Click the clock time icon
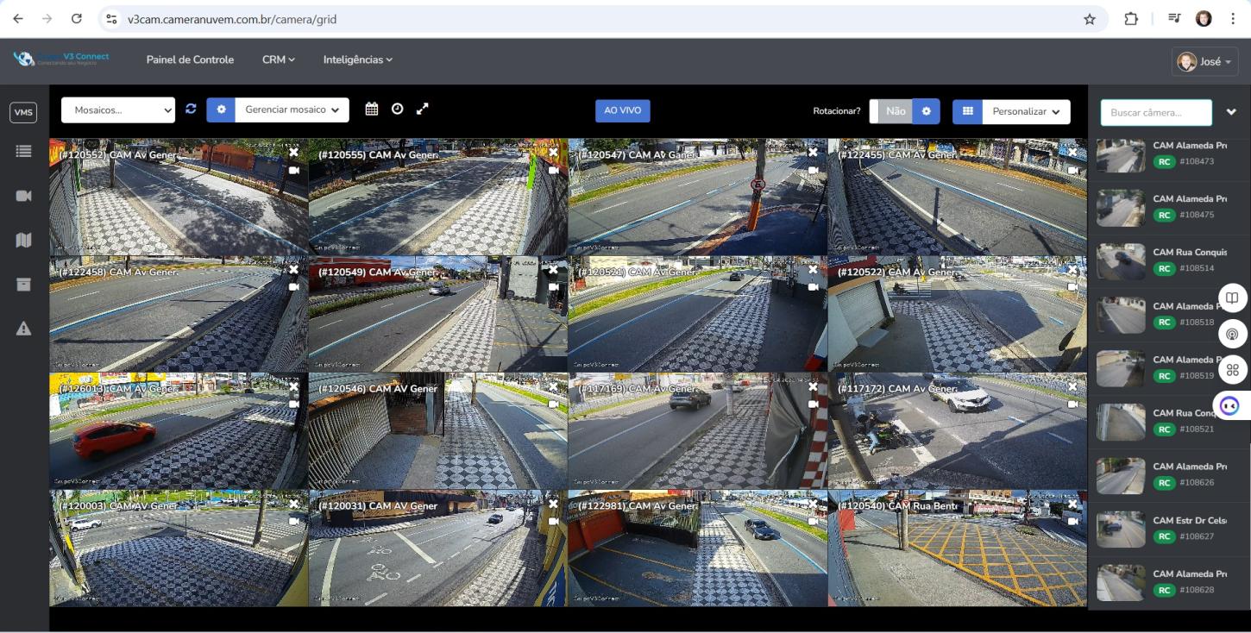This screenshot has width=1251, height=633. click(397, 110)
